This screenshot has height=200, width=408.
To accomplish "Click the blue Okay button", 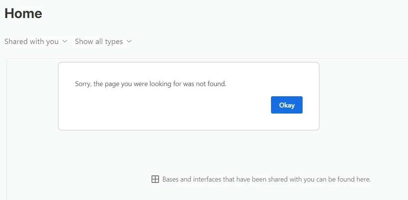I will tap(286, 105).
